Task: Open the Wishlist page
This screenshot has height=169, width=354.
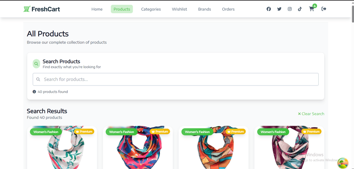Action: coord(179,9)
